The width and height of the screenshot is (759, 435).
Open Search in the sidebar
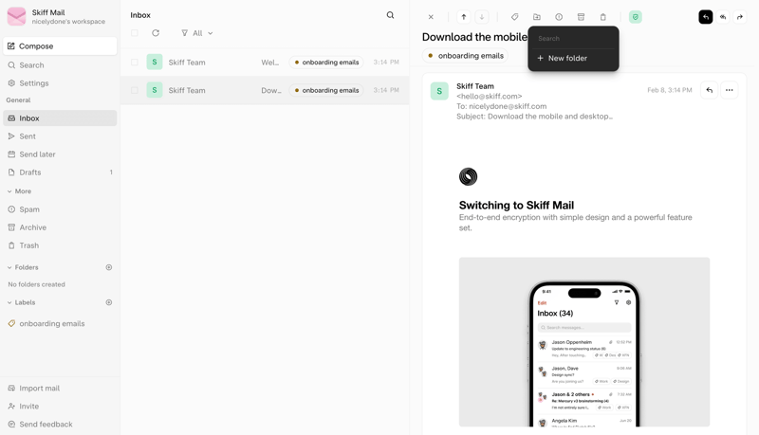pos(60,64)
